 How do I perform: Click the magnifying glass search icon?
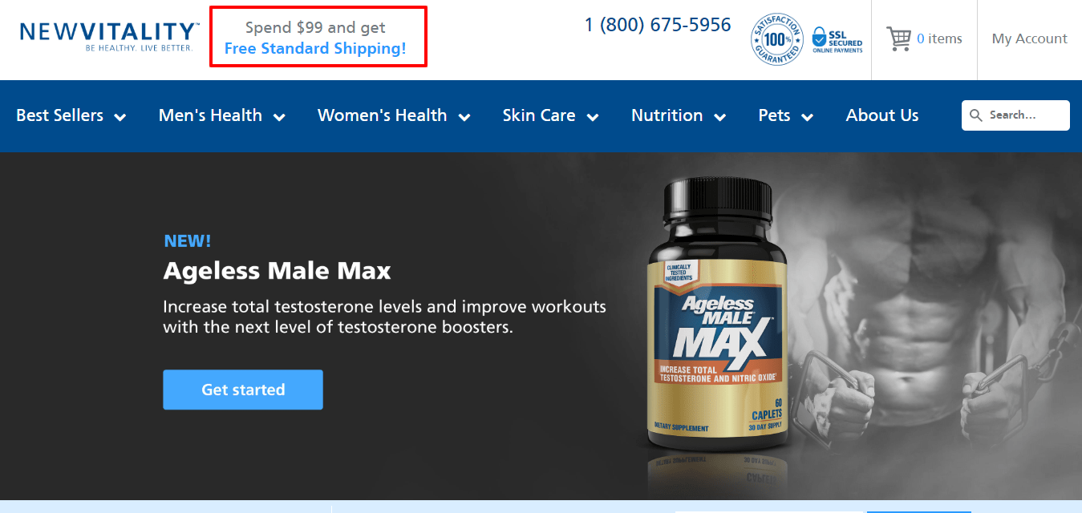976,115
